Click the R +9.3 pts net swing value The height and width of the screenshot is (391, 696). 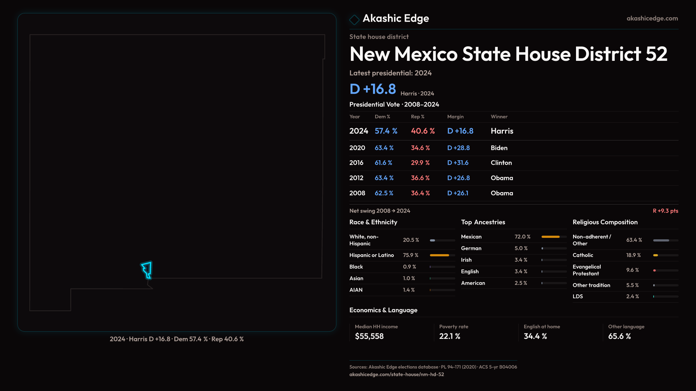click(x=665, y=211)
